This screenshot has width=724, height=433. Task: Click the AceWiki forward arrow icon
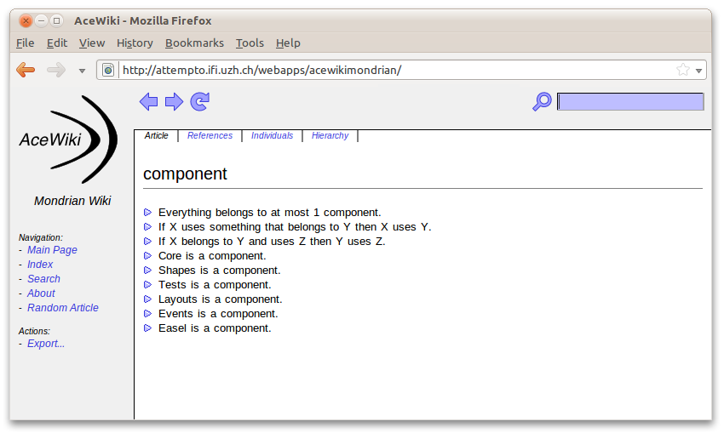pyautogui.click(x=174, y=102)
